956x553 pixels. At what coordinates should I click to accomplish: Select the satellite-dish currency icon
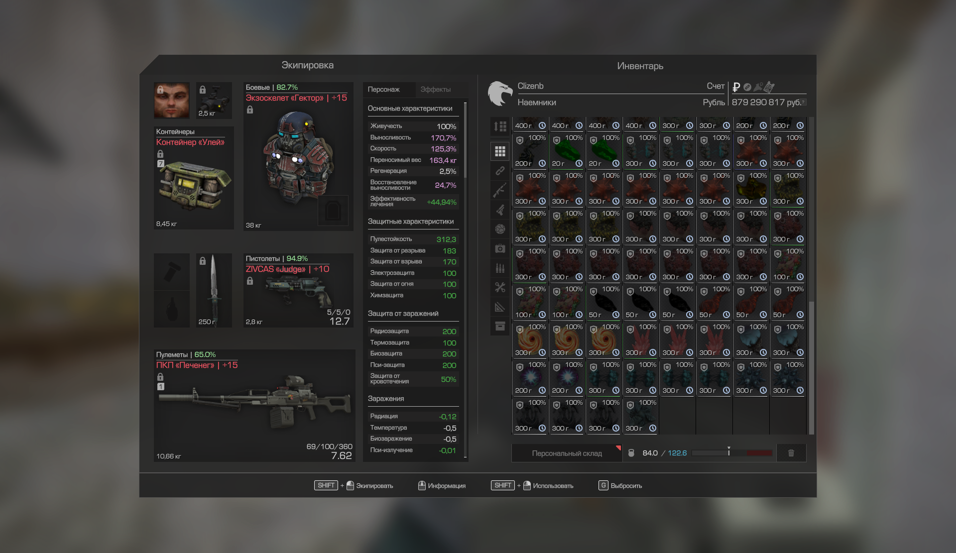pos(758,87)
